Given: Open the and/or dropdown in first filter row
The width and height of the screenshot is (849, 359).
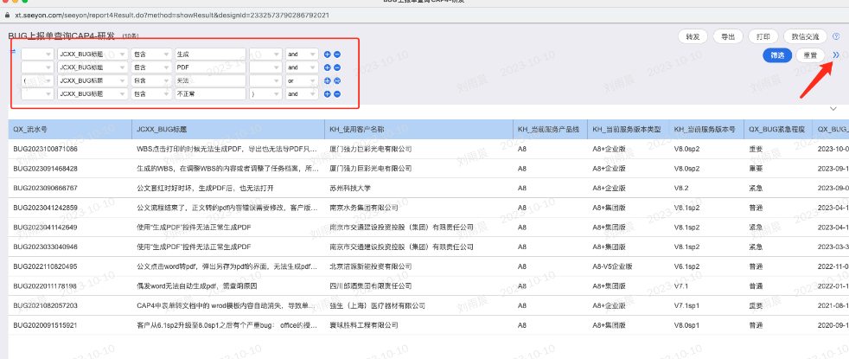Looking at the screenshot, I should [300, 54].
